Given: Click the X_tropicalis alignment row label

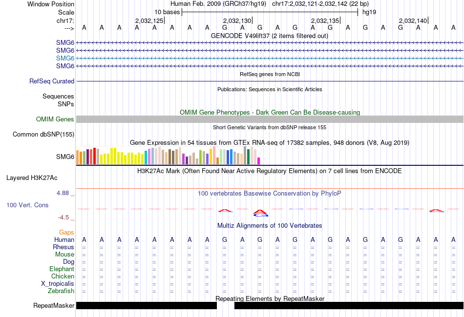Looking at the screenshot, I should (58, 284).
